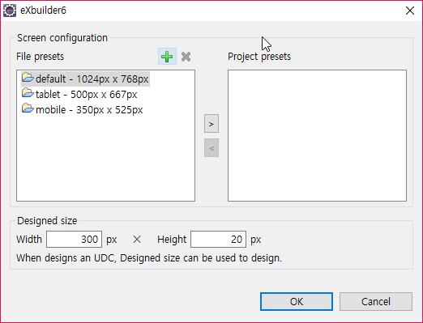The height and width of the screenshot is (323, 423).
Task: Click the folder icon beside default preset
Action: coord(28,78)
